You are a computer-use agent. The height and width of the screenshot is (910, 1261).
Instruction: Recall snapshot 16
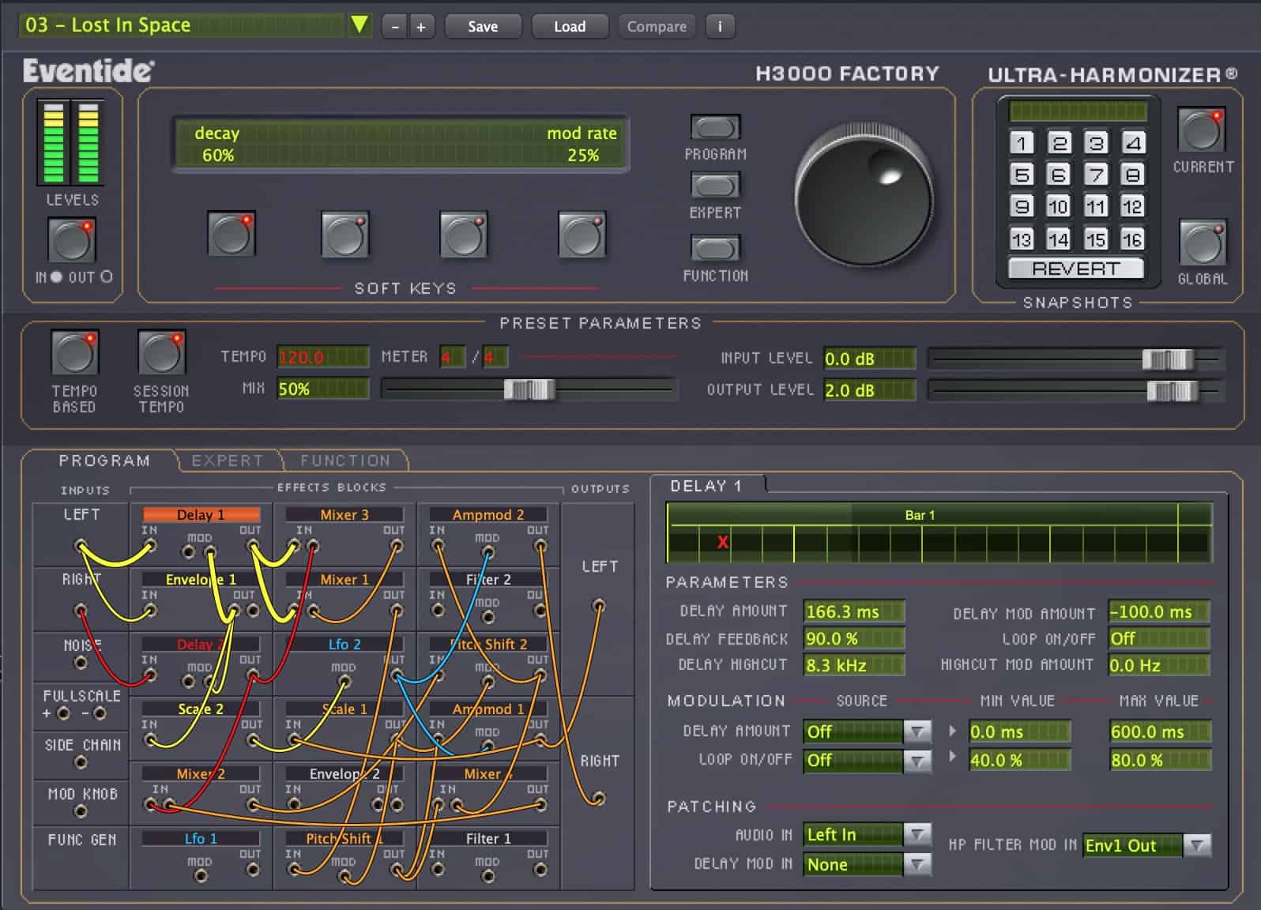click(x=1133, y=239)
